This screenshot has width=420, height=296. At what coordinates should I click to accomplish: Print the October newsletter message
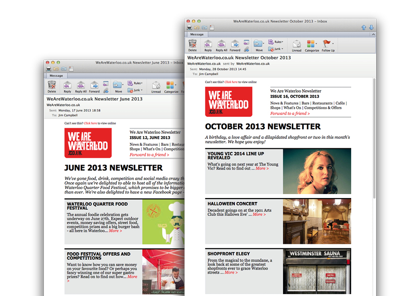point(189,27)
